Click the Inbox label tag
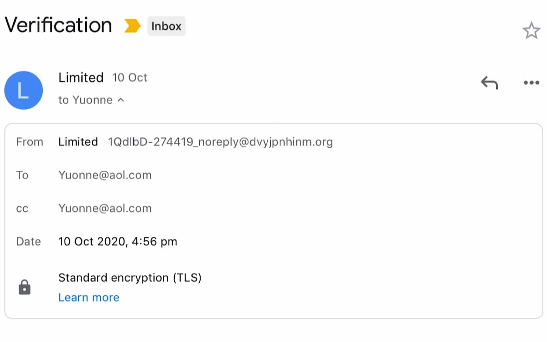This screenshot has width=547, height=342. coord(166,26)
